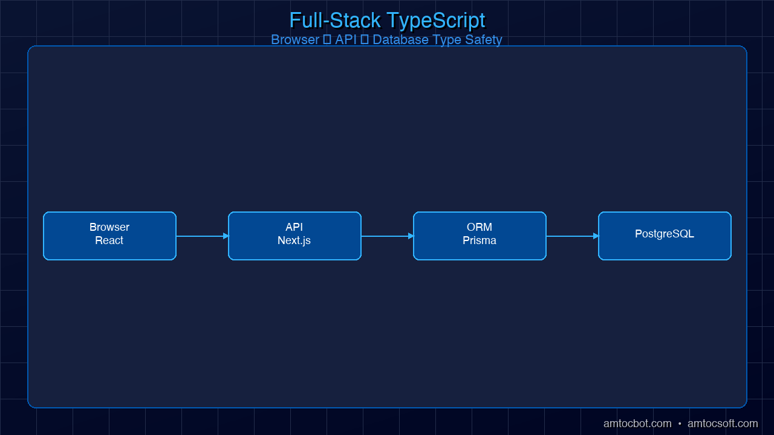Screen dimensions: 774x435
Task: Click the Full-Stack TypeScript title
Action: 387,20
